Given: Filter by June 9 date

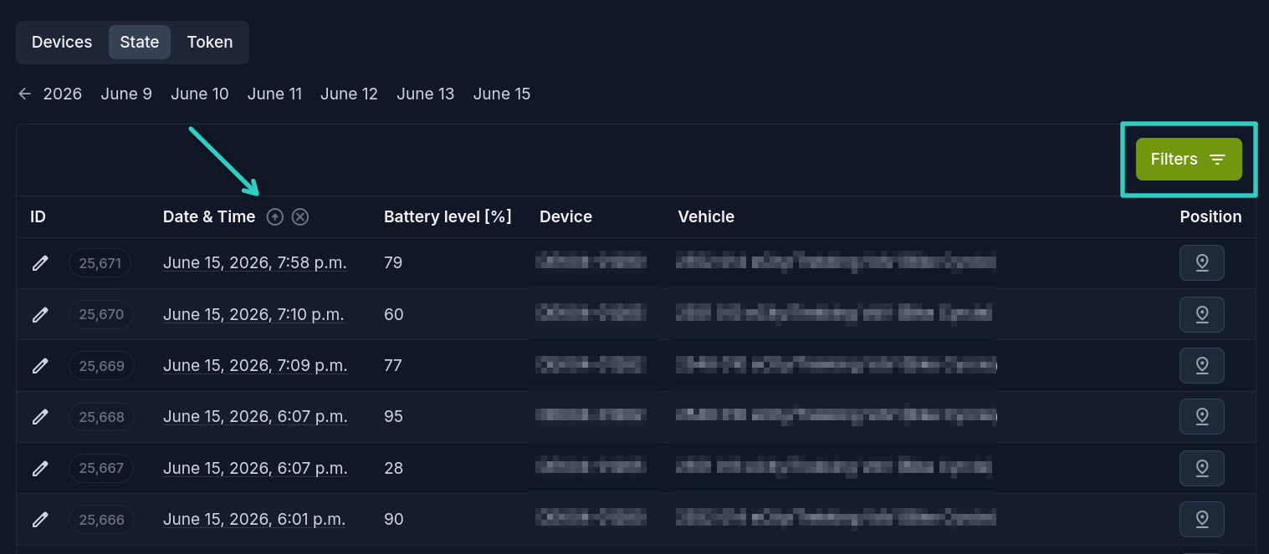Looking at the screenshot, I should 126,94.
